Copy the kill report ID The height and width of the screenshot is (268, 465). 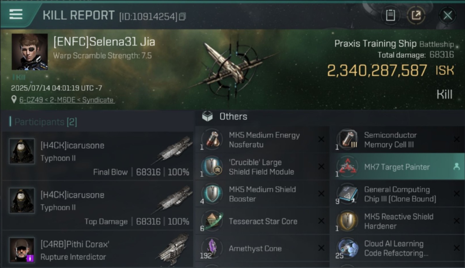(x=182, y=16)
